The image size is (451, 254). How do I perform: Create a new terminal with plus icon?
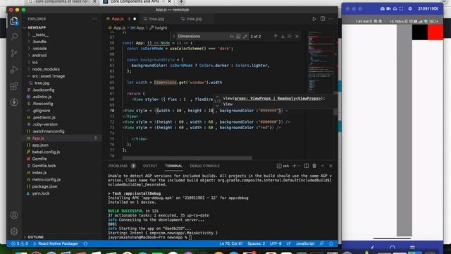click(x=294, y=166)
